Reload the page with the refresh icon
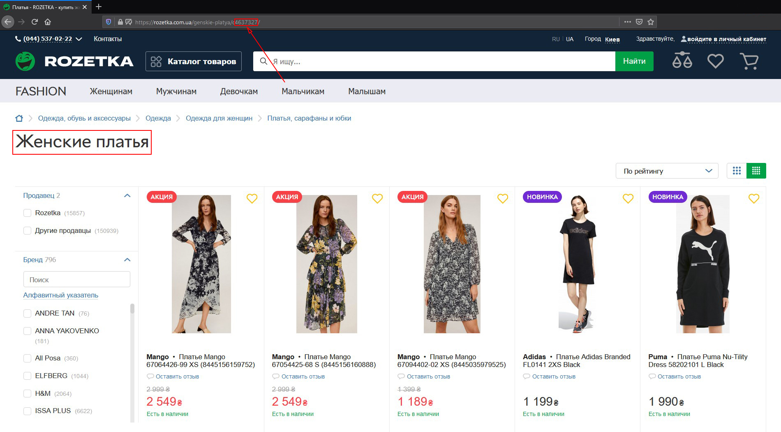The width and height of the screenshot is (781, 432). (35, 22)
